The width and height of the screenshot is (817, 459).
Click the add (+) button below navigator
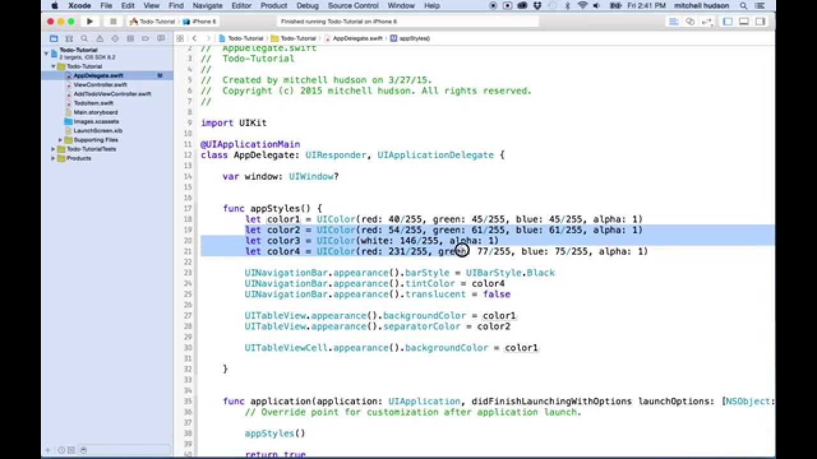pyautogui.click(x=48, y=450)
